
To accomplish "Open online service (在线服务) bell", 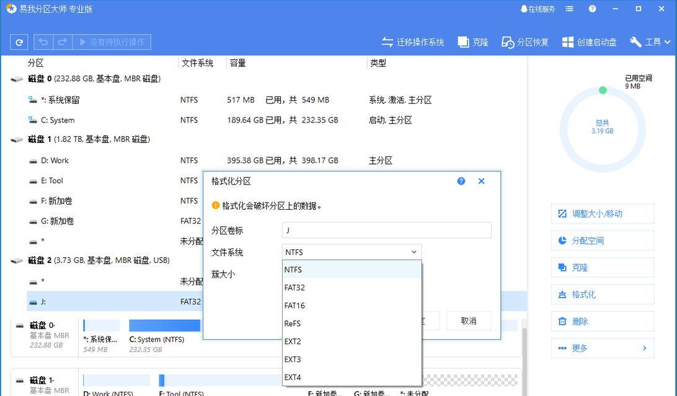I will tap(538, 9).
